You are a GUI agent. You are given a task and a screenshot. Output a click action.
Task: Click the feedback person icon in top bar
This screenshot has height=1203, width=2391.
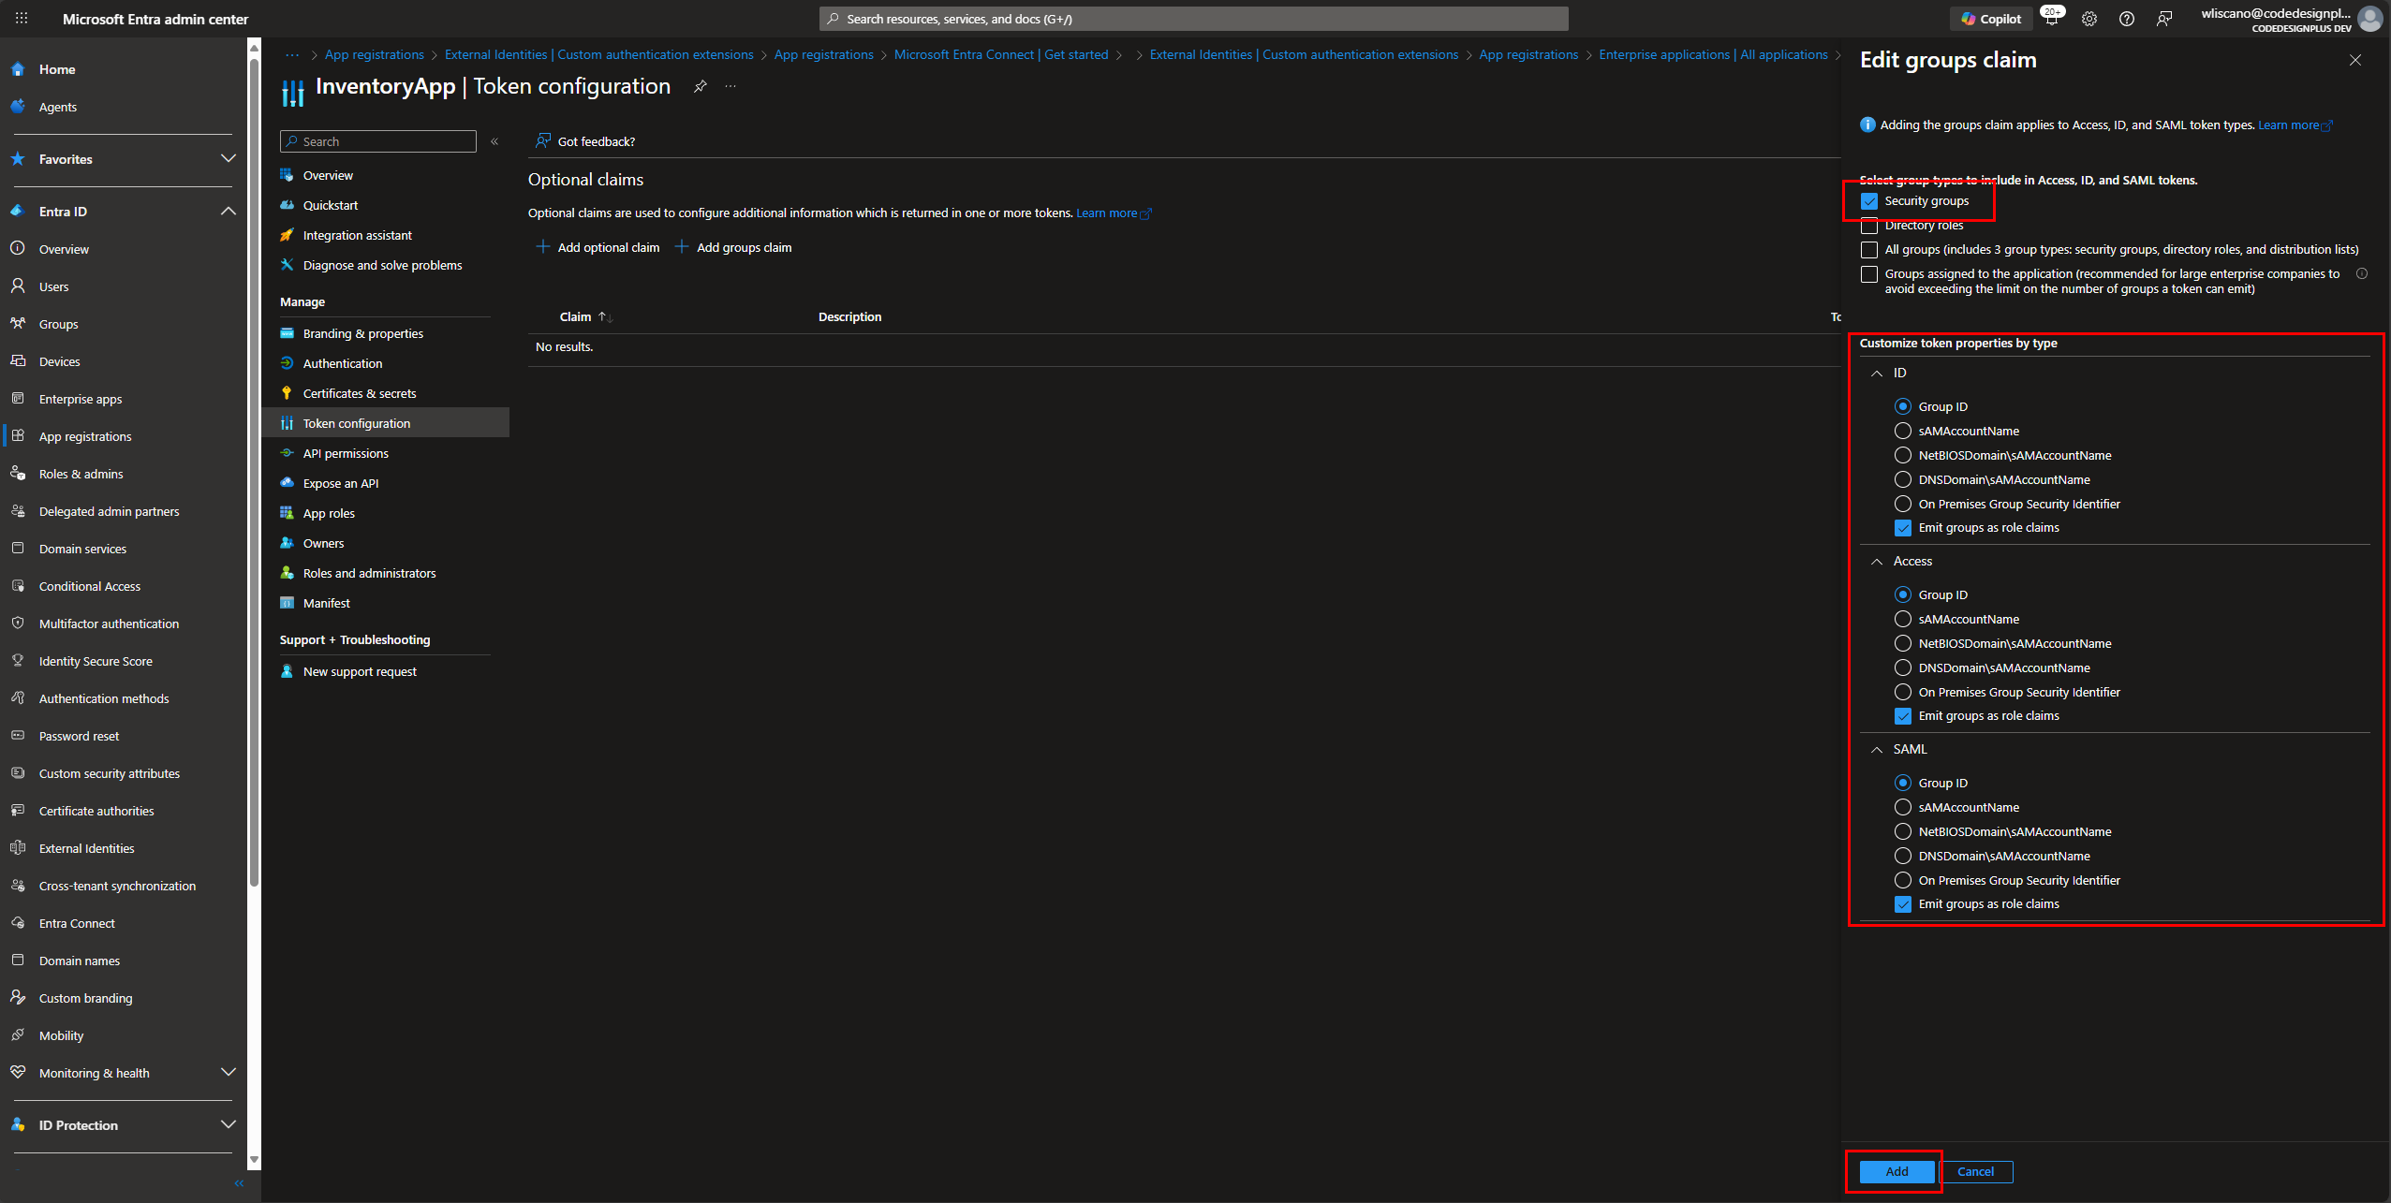pos(2164,19)
